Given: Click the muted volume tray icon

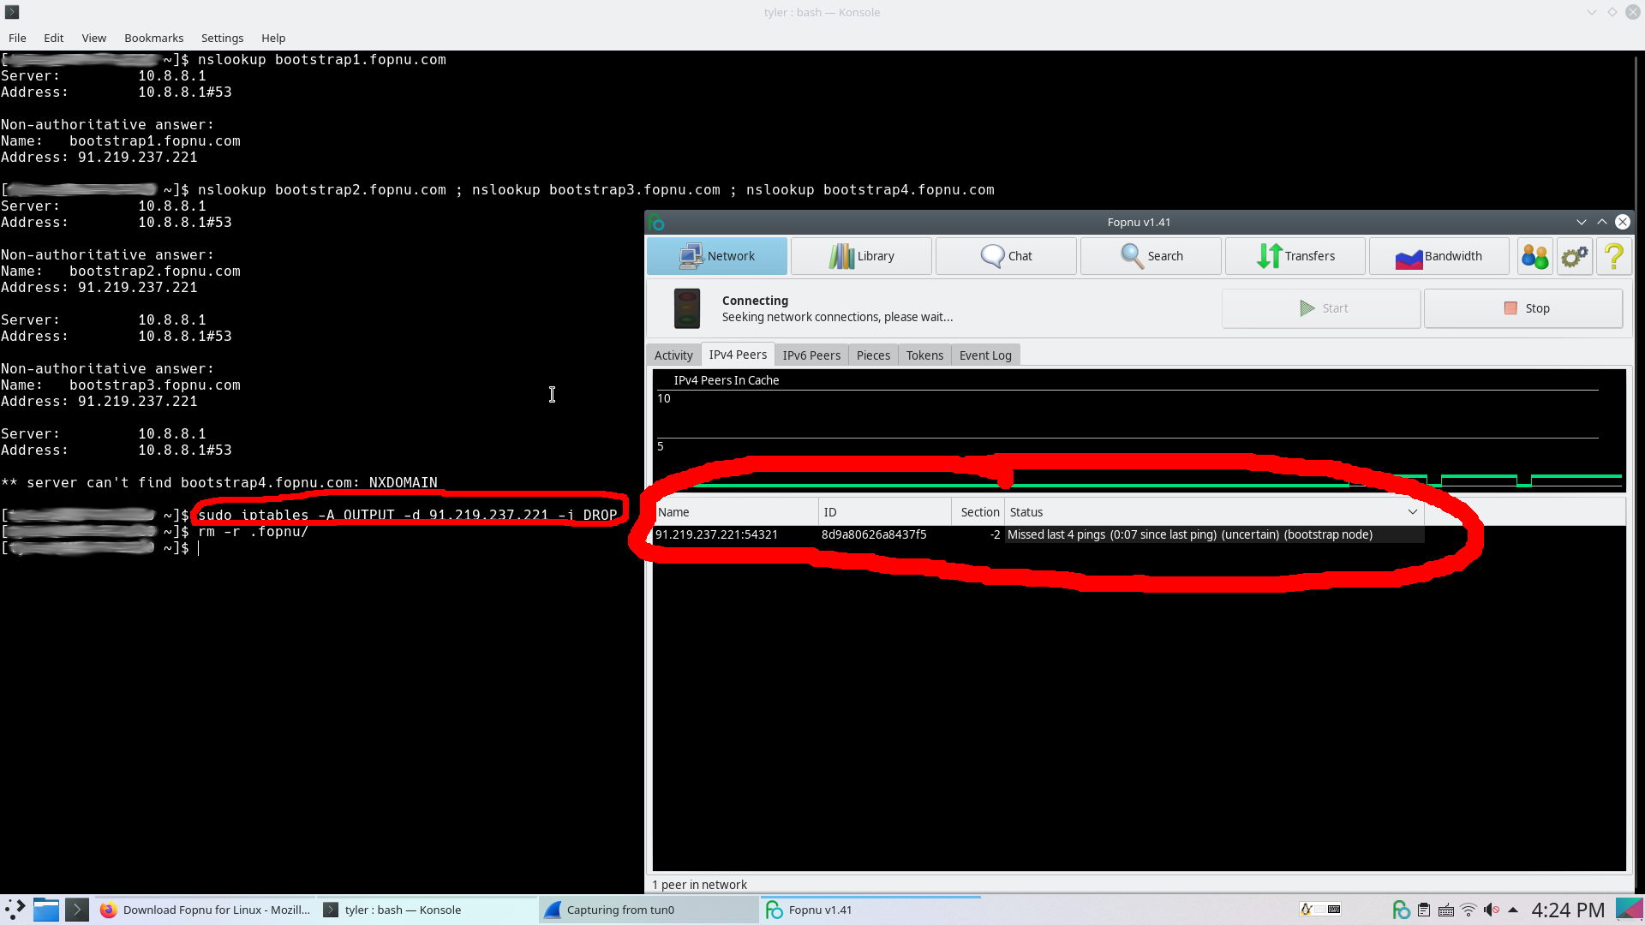Looking at the screenshot, I should click(x=1491, y=910).
